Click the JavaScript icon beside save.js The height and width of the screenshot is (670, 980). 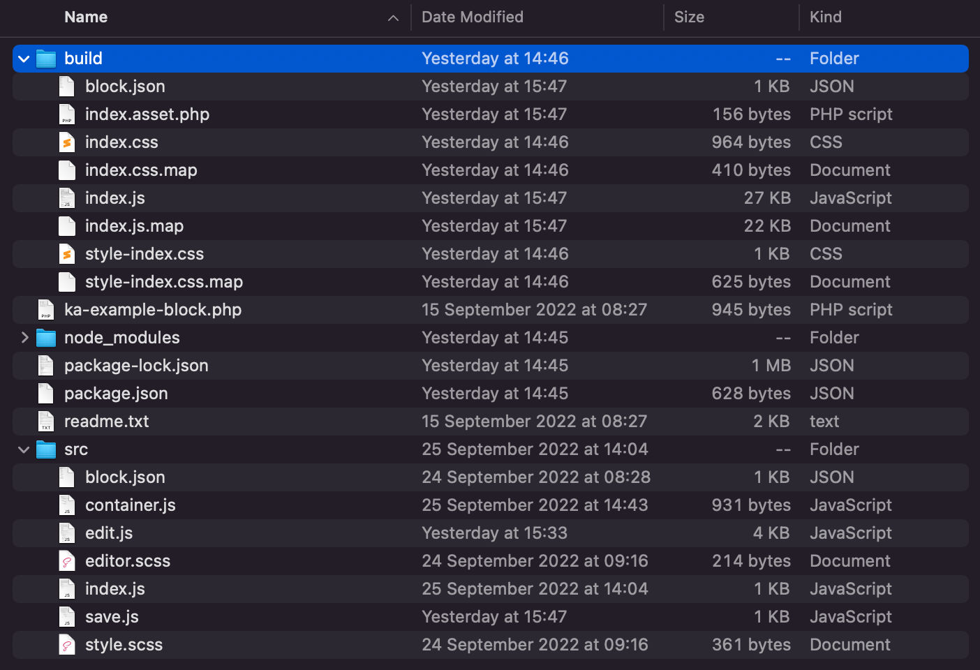66,616
